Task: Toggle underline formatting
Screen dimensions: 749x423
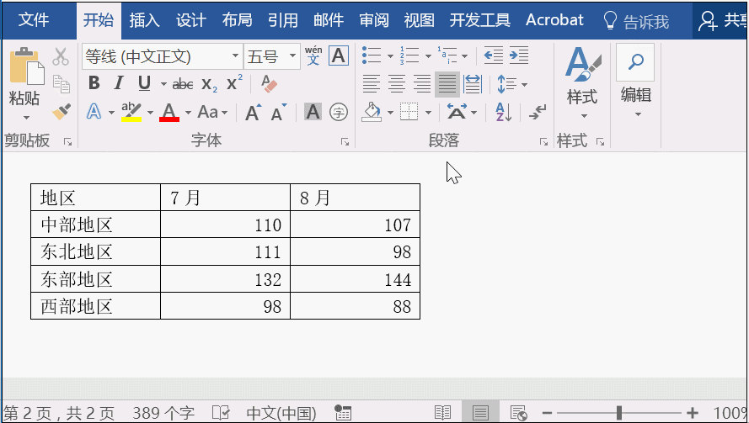Action: point(144,84)
